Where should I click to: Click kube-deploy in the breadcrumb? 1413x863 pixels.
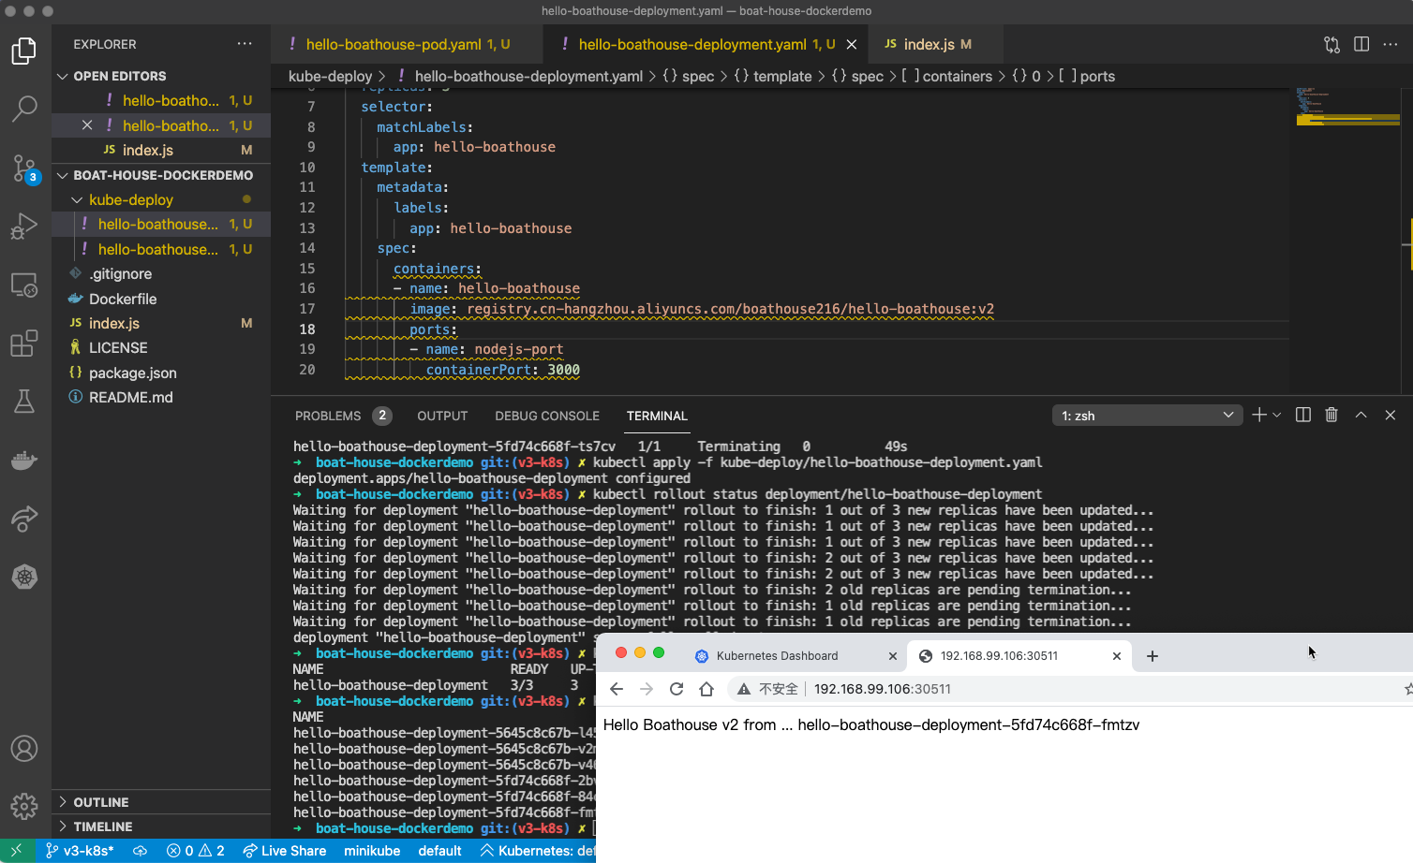coord(330,77)
